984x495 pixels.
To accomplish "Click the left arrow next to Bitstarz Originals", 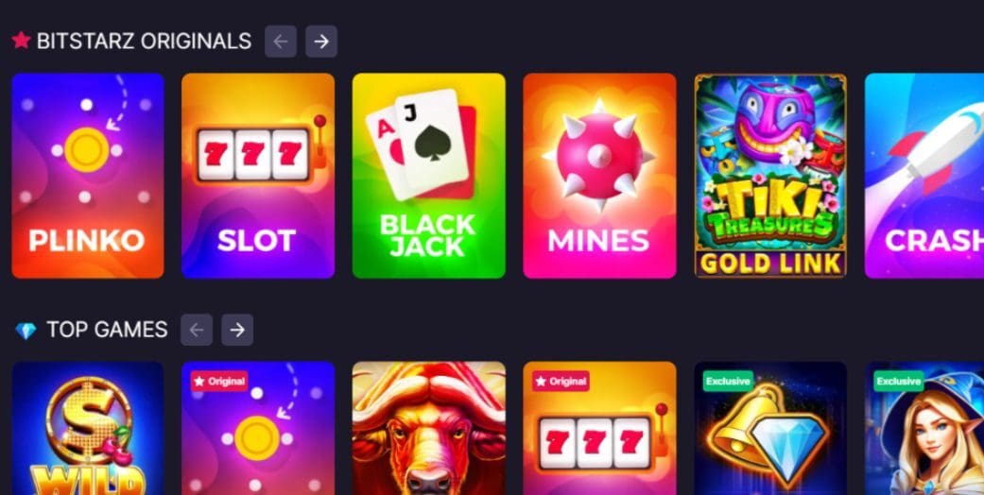I will pyautogui.click(x=281, y=42).
